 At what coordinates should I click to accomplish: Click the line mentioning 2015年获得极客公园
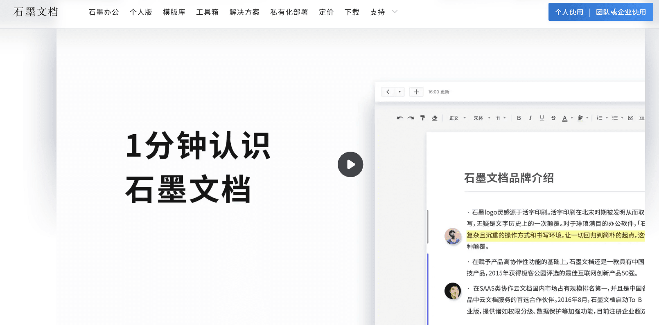(552, 273)
